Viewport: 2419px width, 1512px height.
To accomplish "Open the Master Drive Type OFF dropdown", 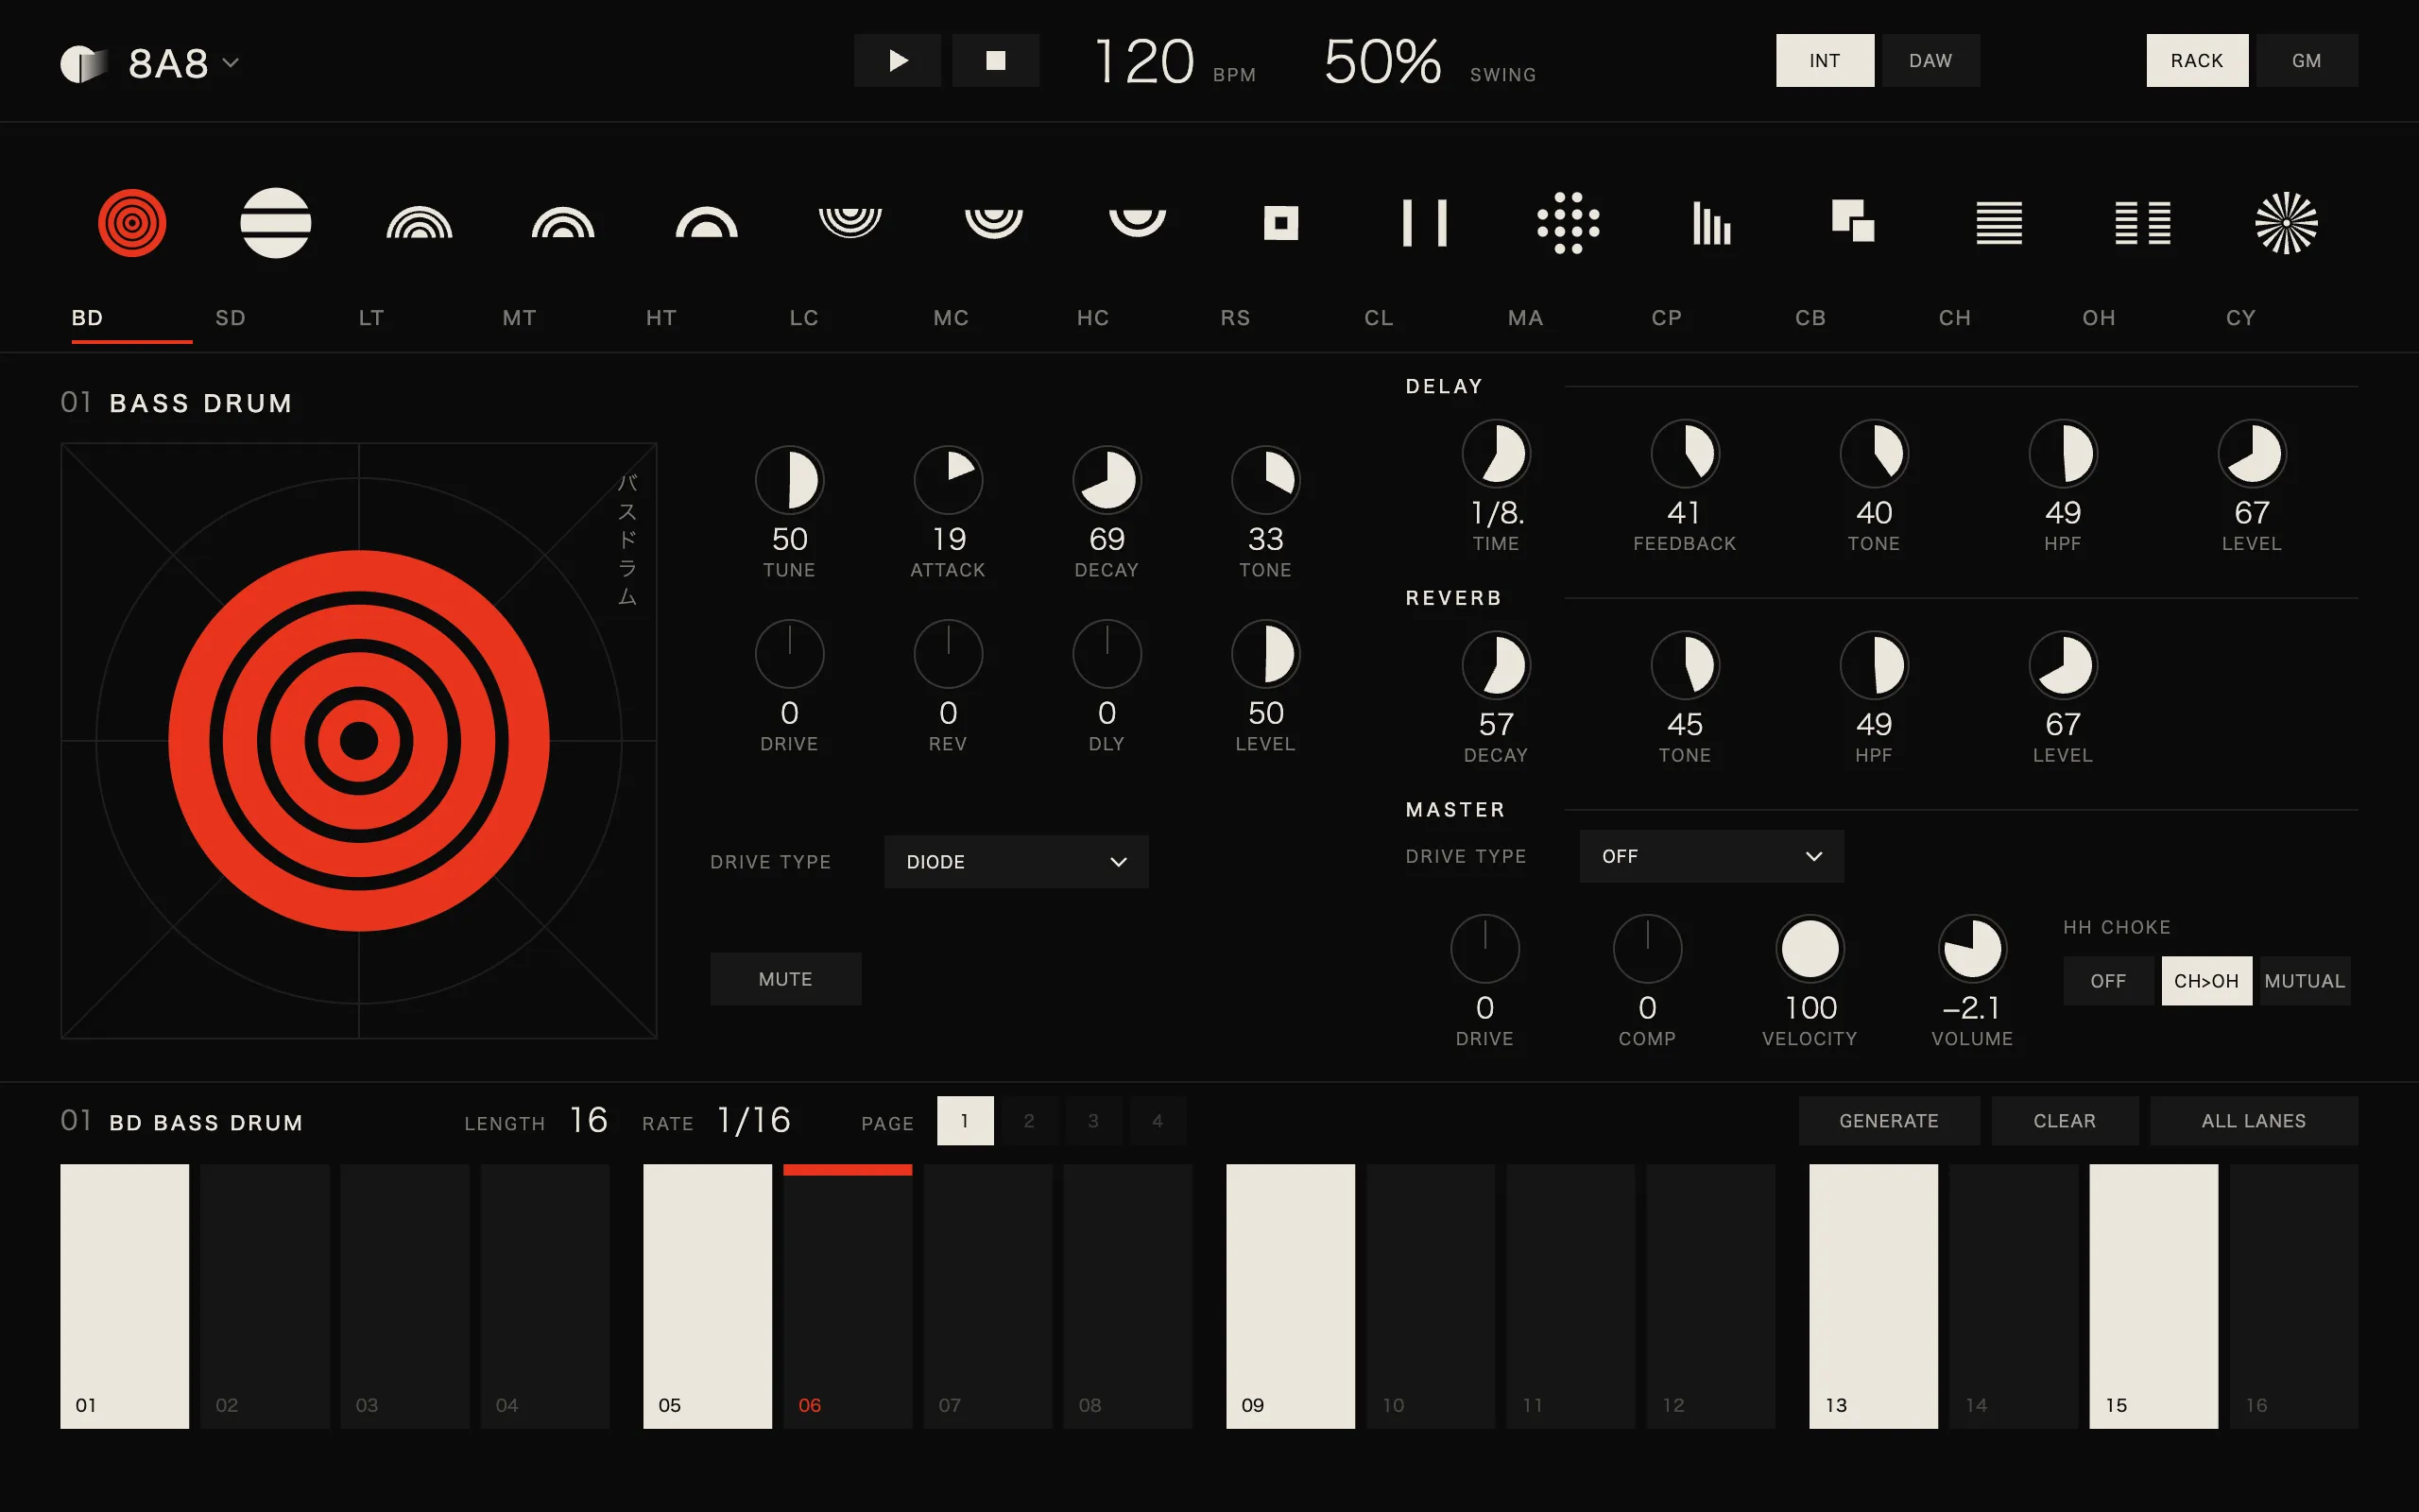I will (1711, 856).
